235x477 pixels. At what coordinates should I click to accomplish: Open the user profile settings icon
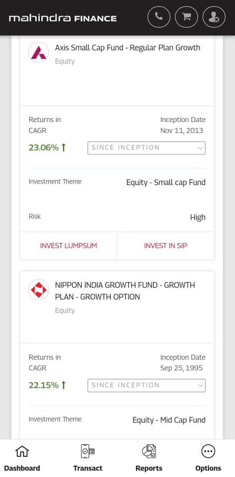coord(214,17)
